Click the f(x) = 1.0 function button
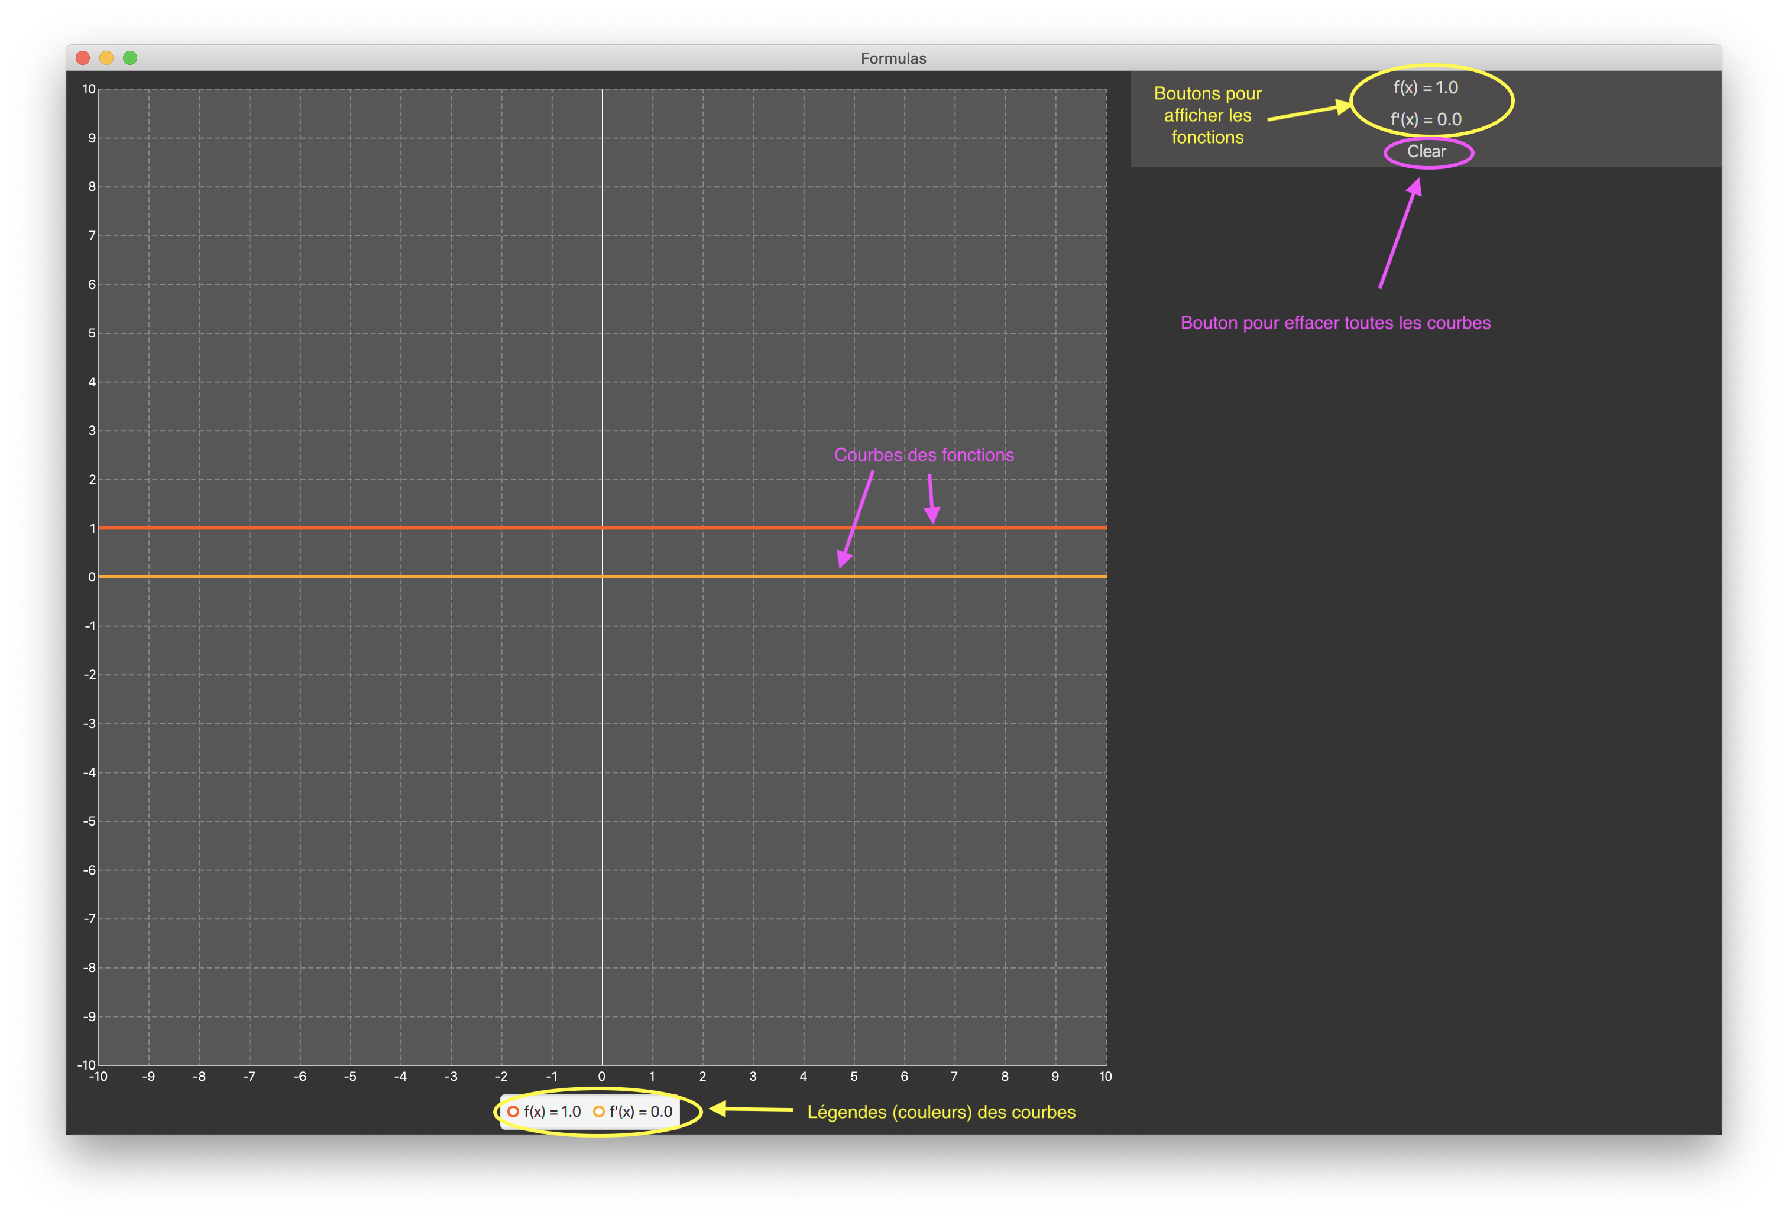The height and width of the screenshot is (1222, 1788). pos(1425,87)
